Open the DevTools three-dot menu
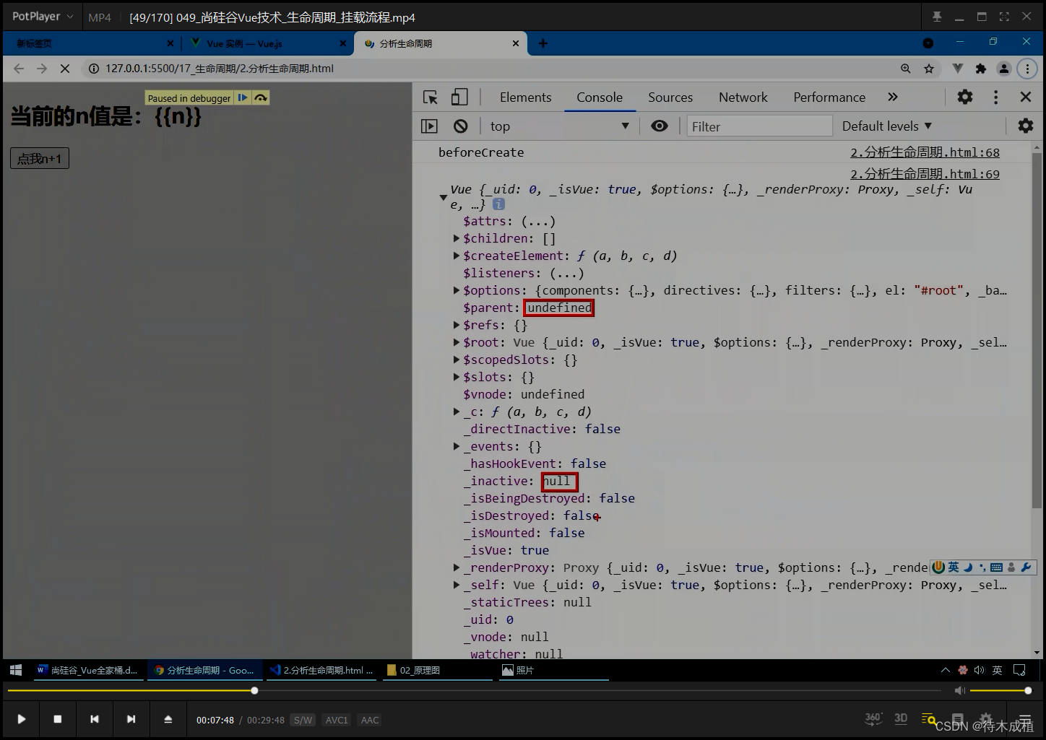The width and height of the screenshot is (1046, 740). 995,97
